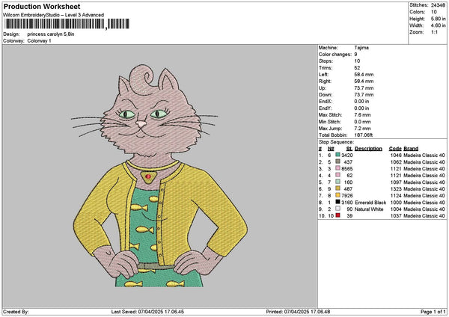Click the Emerald Black swatch

338,202
